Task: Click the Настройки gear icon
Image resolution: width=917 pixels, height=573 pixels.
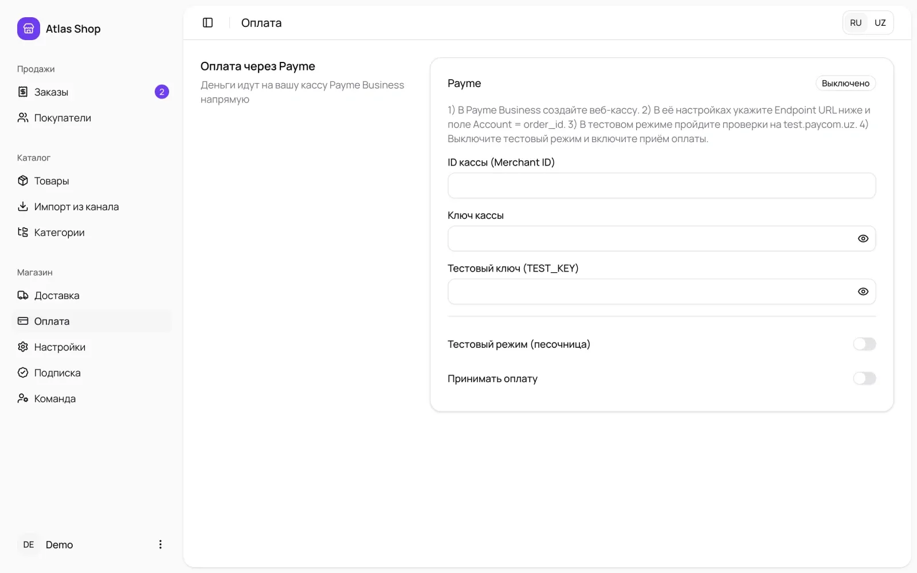Action: point(23,347)
